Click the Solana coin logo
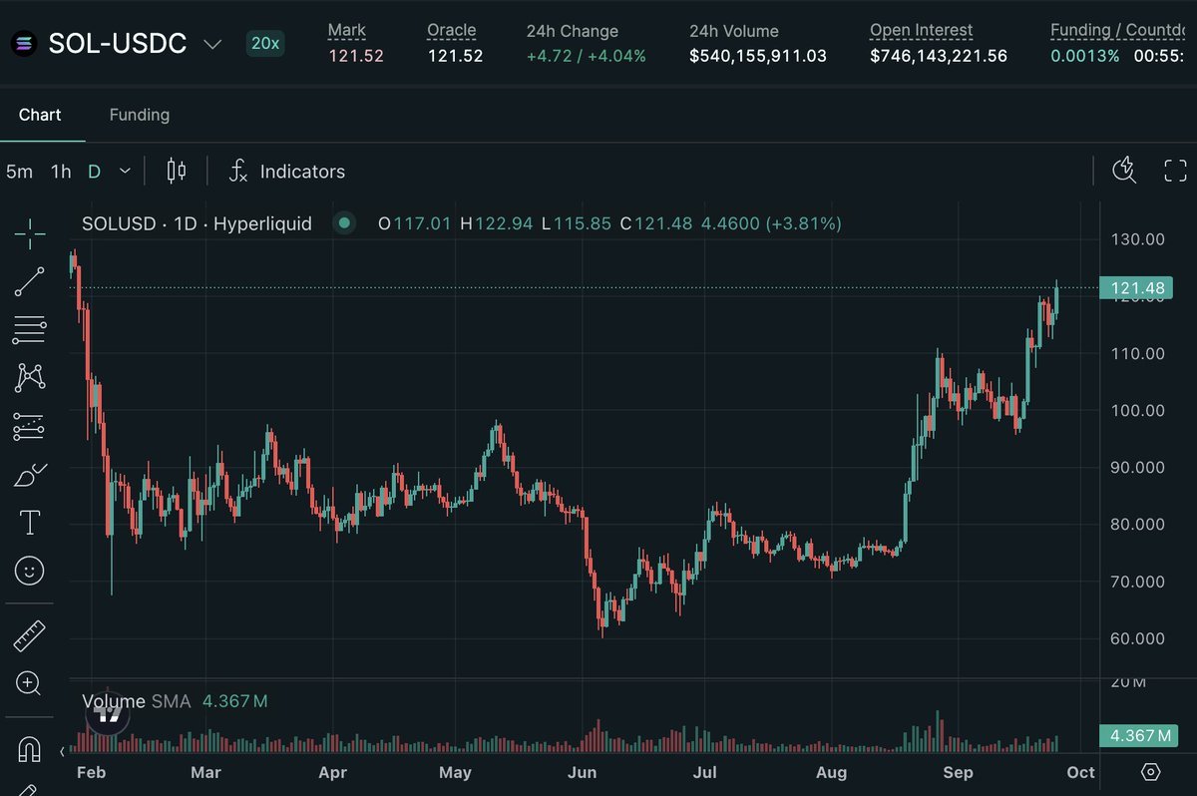 coord(23,45)
